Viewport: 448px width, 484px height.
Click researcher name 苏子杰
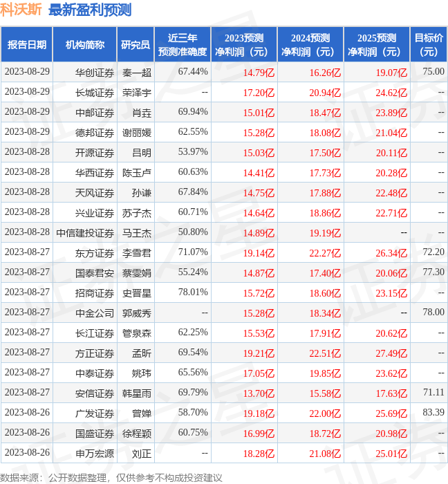pos(137,213)
